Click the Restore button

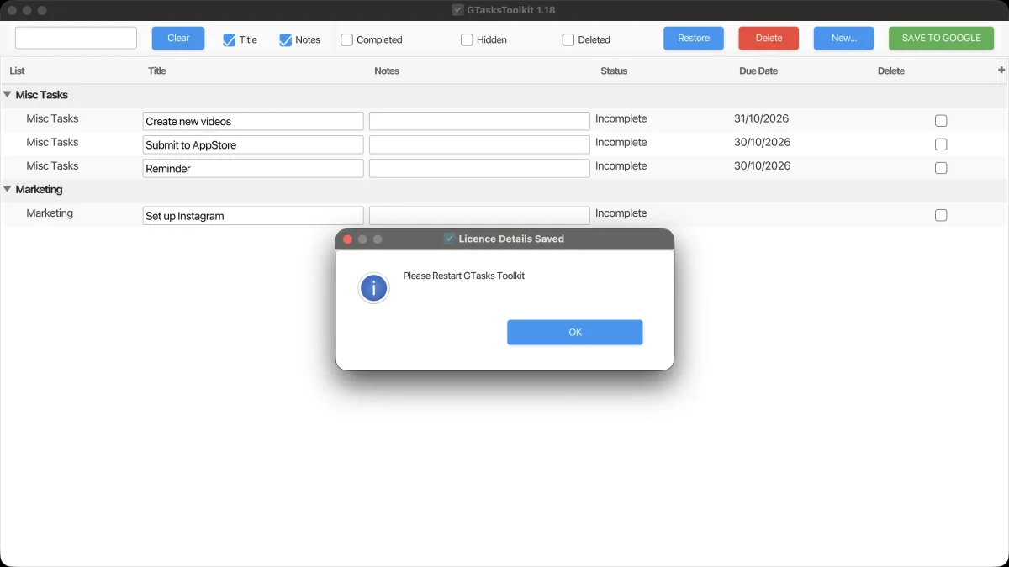[x=694, y=39]
